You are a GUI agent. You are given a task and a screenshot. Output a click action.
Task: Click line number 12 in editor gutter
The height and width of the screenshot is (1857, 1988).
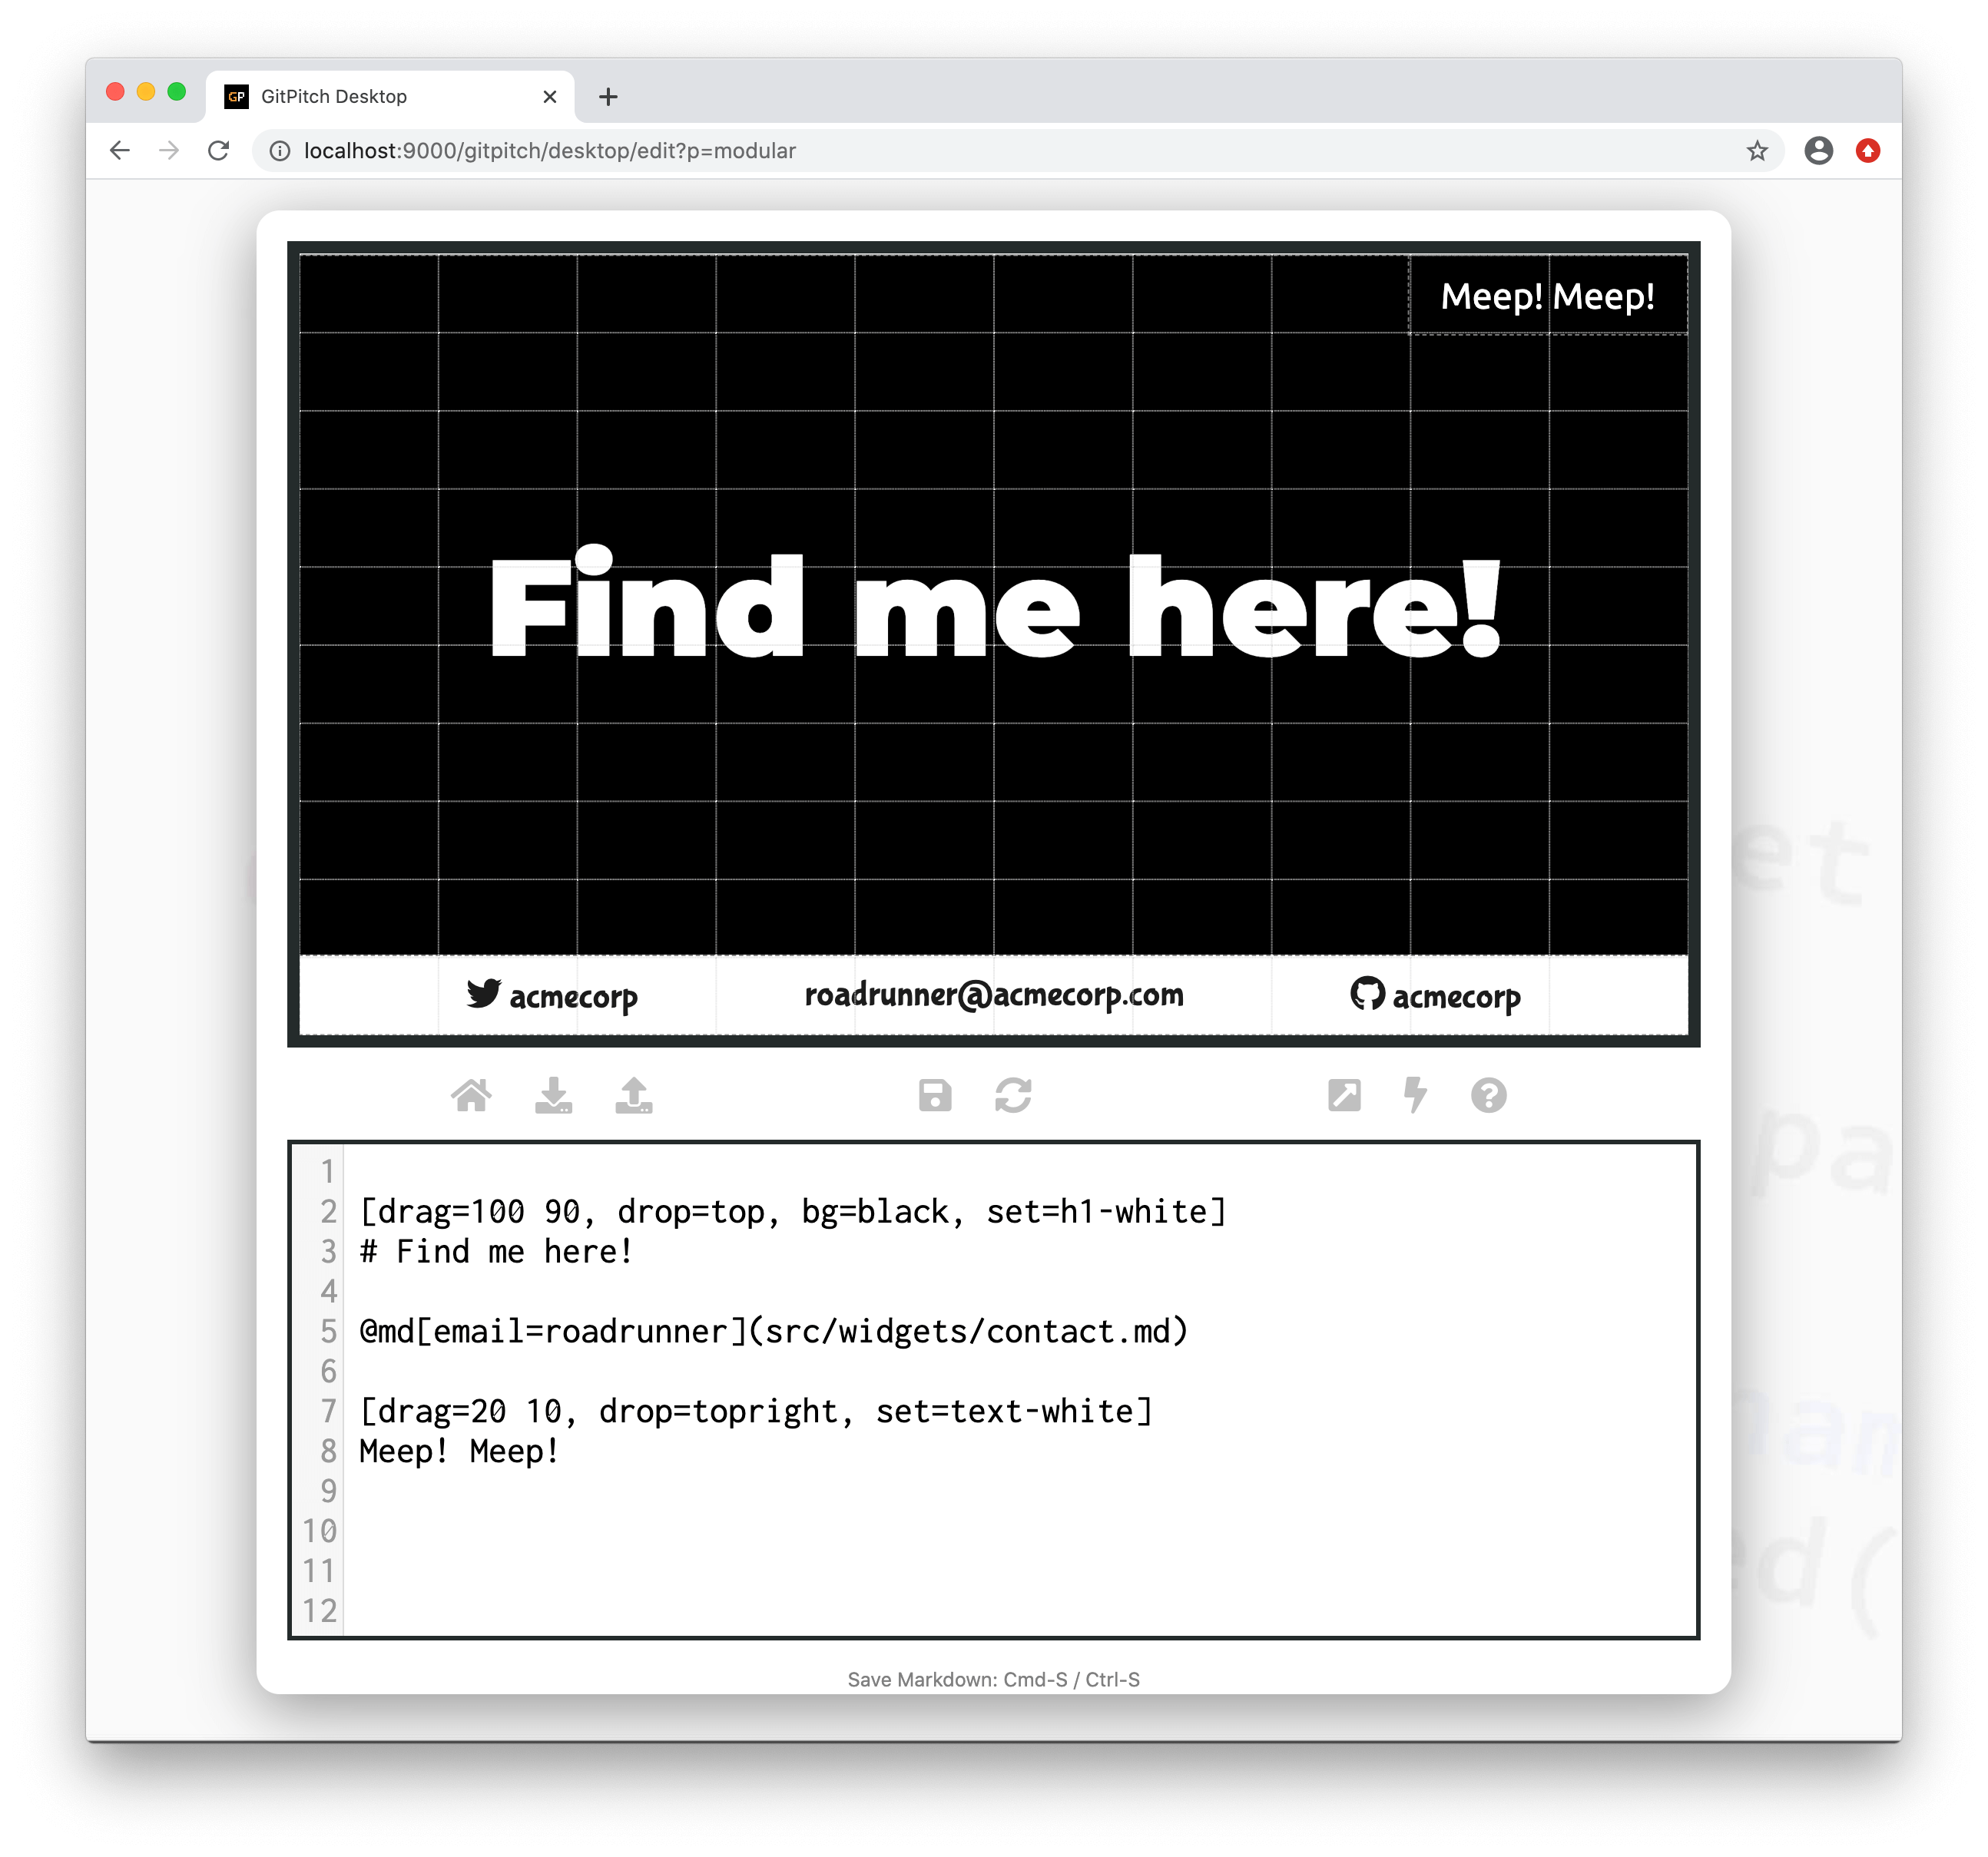click(x=320, y=1610)
